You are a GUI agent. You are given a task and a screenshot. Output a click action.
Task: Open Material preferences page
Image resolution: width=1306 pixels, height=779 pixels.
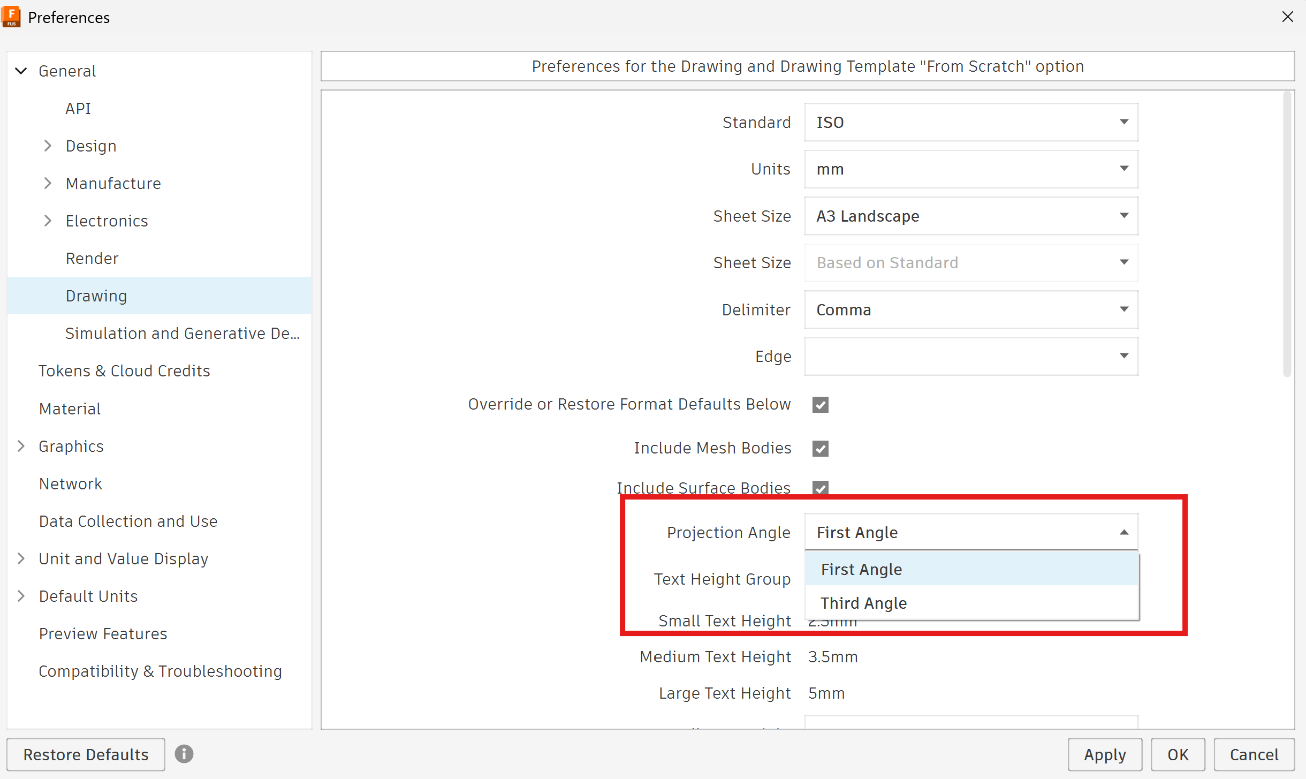[x=70, y=409]
